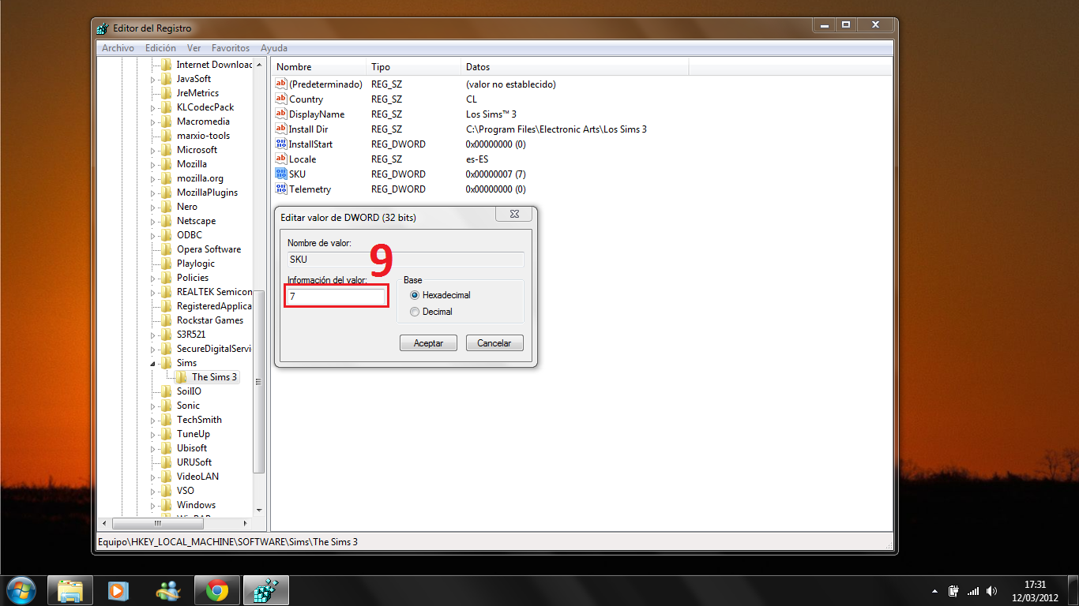The height and width of the screenshot is (606, 1079).
Task: Launch Windows Media Player from taskbar
Action: (118, 590)
